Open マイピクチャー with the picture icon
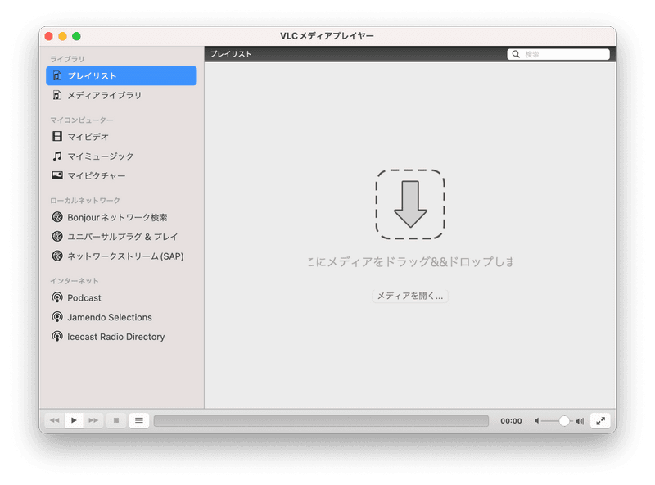 pyautogui.click(x=96, y=176)
